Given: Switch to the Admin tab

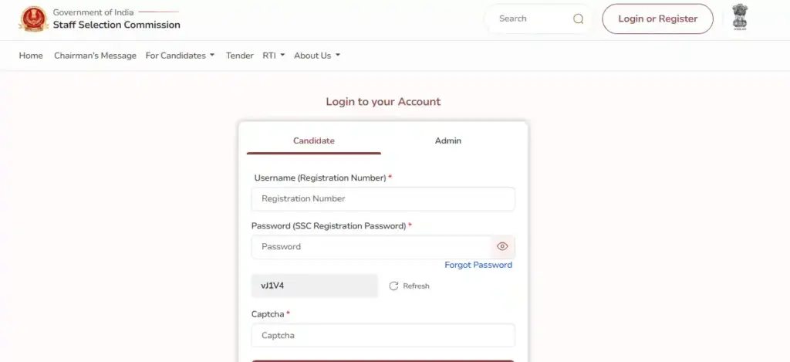Looking at the screenshot, I should coord(448,140).
